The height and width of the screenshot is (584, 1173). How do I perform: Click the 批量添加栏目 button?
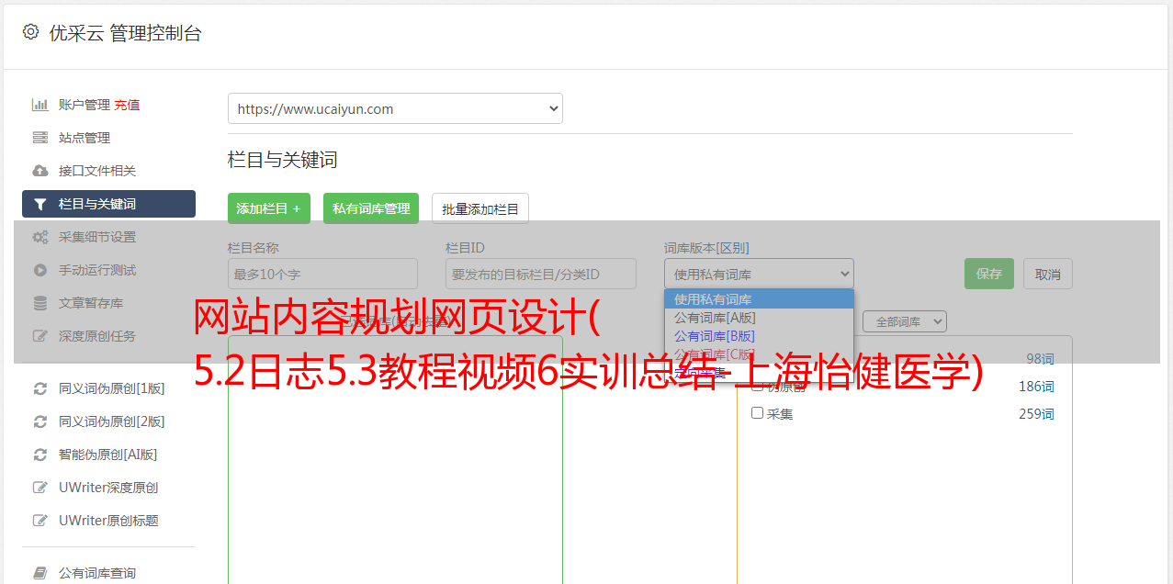pyautogui.click(x=480, y=208)
